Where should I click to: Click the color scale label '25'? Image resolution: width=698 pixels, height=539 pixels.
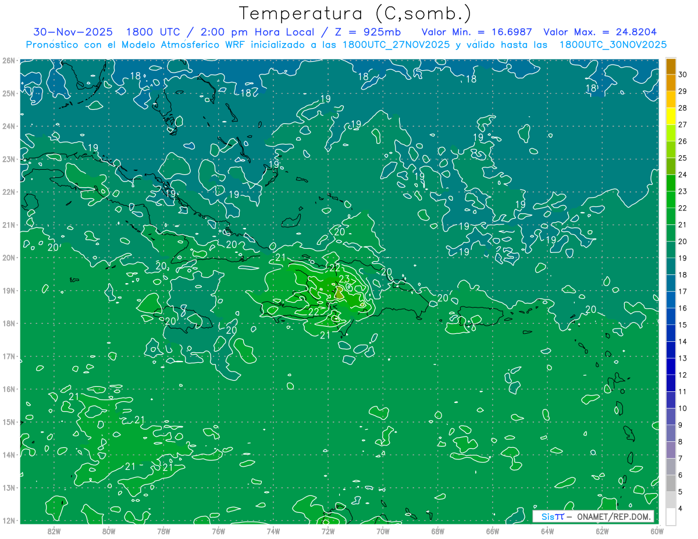[683, 158]
